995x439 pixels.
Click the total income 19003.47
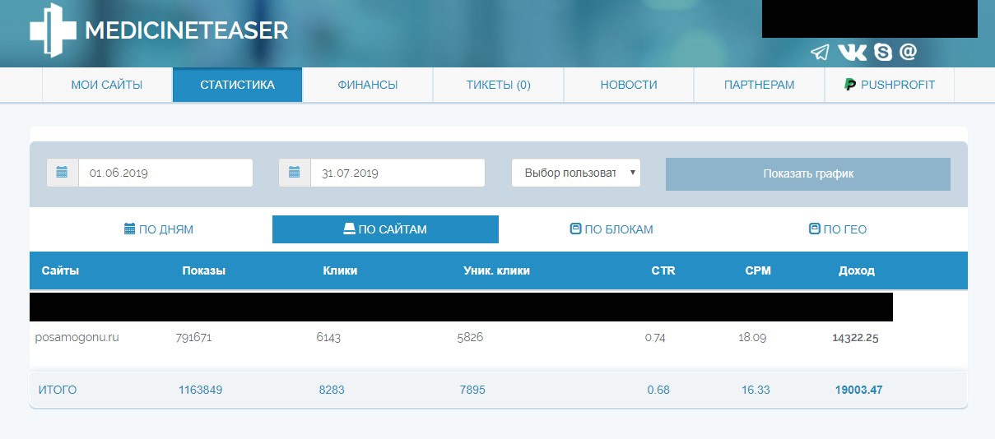[x=858, y=390]
